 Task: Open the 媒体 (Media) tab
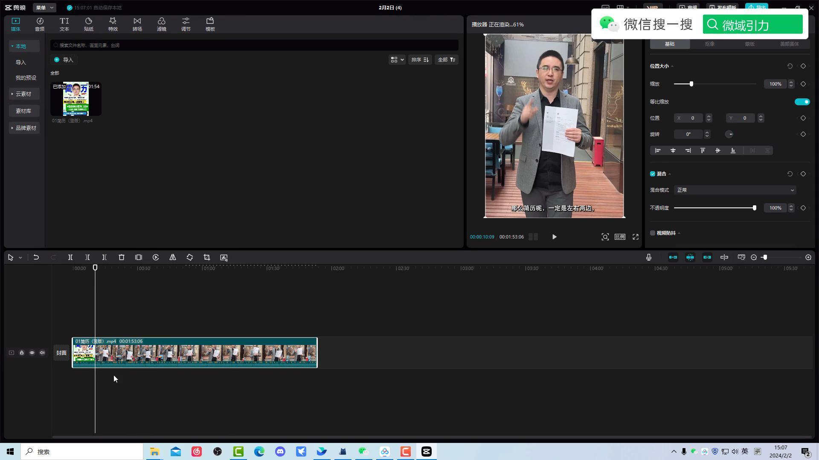click(x=16, y=24)
